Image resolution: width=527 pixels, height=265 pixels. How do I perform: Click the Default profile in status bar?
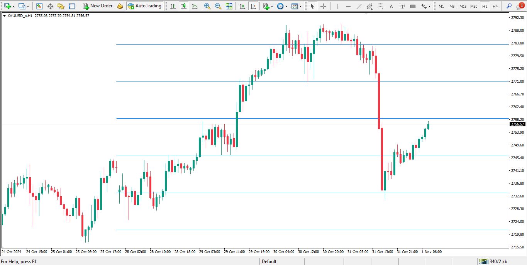[x=269, y=262]
